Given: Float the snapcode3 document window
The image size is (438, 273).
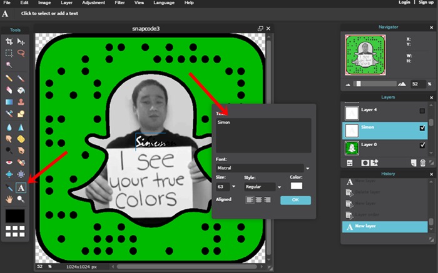Looking at the screenshot, I should pos(260,29).
